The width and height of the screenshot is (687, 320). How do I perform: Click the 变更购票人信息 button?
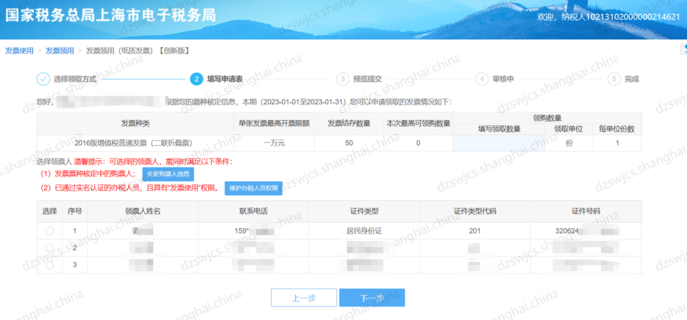(x=168, y=174)
